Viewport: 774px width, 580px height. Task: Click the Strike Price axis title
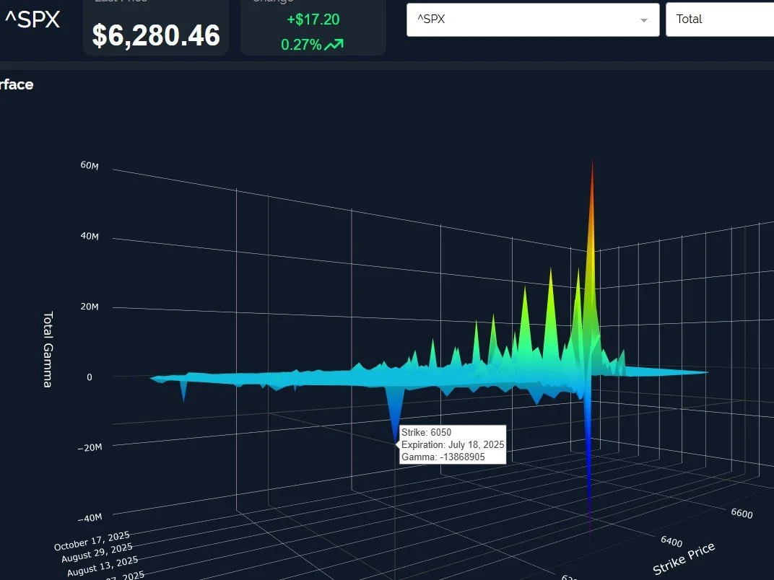[684, 558]
